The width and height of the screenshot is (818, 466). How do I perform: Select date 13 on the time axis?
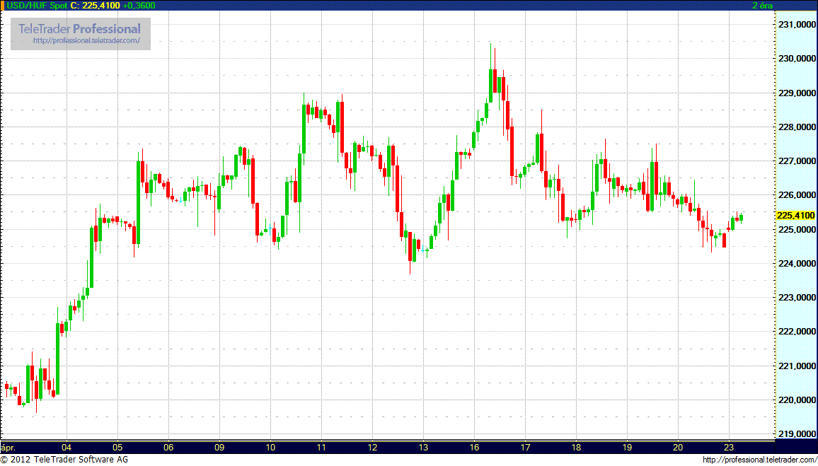423,448
